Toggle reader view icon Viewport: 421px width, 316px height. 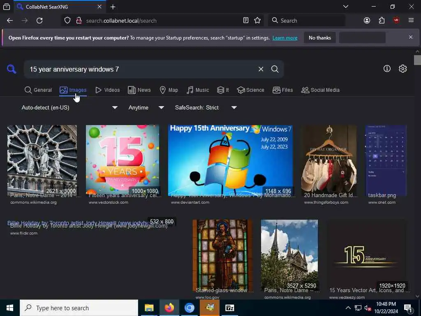(246, 21)
